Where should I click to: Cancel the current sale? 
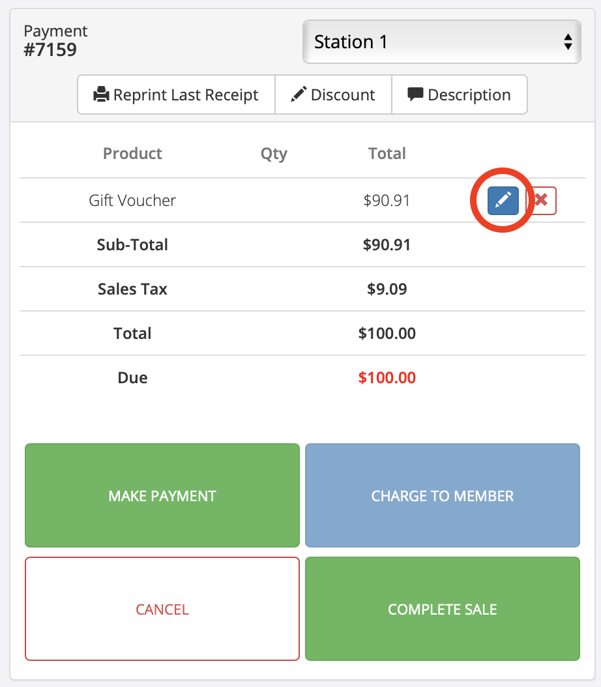pyautogui.click(x=162, y=609)
